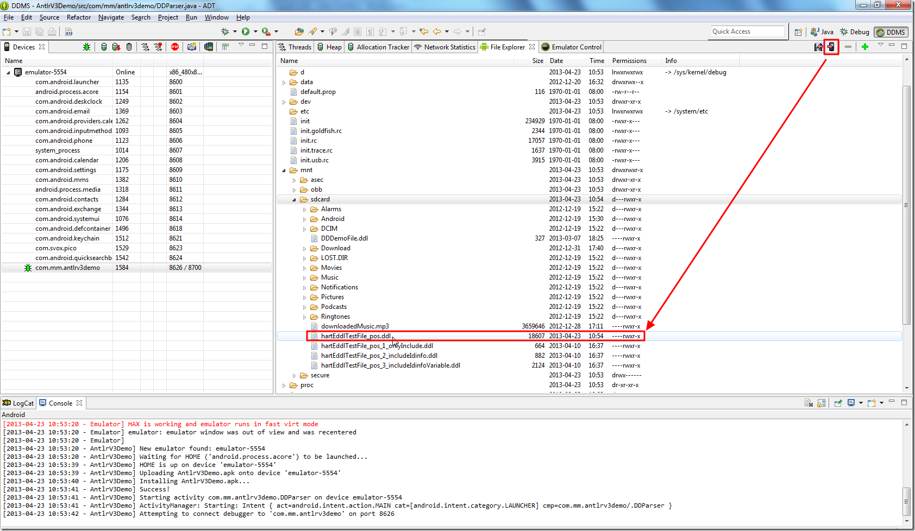Screen dimensions: 915x531
Task: Click the Quick Access search field
Action: (748, 31)
